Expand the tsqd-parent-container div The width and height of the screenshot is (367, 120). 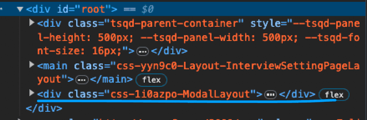coord(32,22)
